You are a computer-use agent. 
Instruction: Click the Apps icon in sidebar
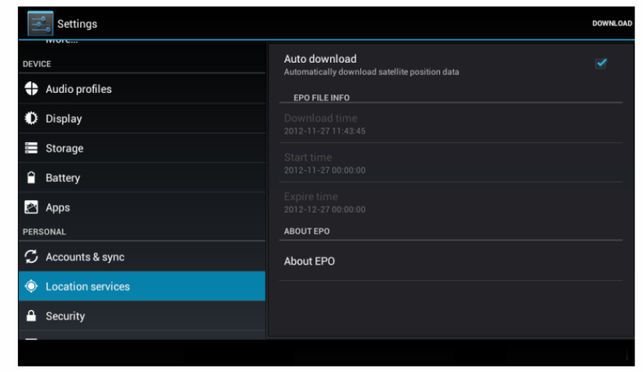[x=31, y=207]
